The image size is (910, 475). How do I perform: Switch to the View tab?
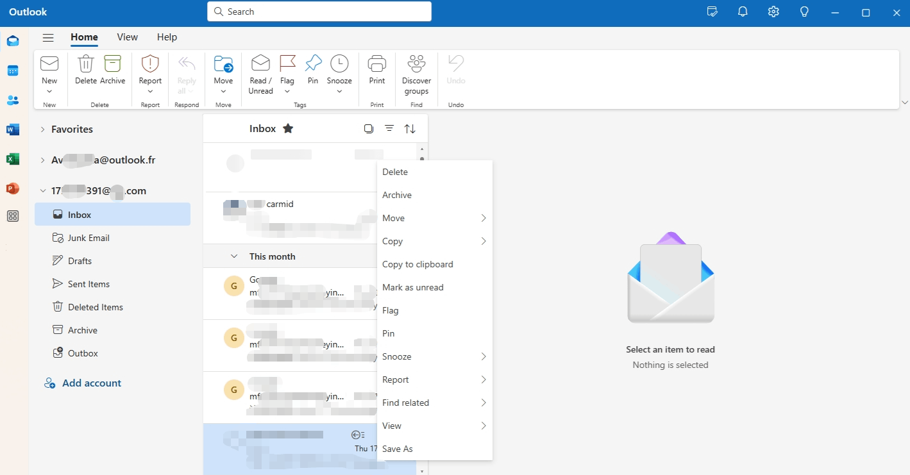[127, 37]
